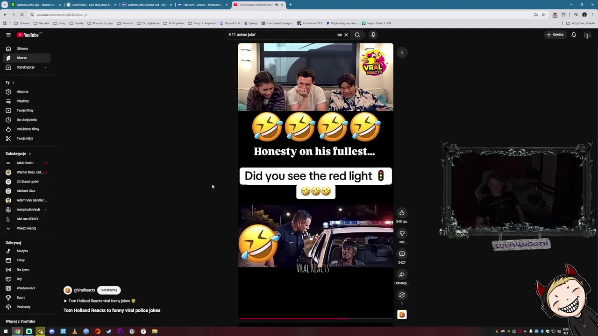Viewport: 598px width, 336px height.
Task: Open the Wszystkie zakładki bookmarks folder
Action: pyautogui.click(x=581, y=23)
